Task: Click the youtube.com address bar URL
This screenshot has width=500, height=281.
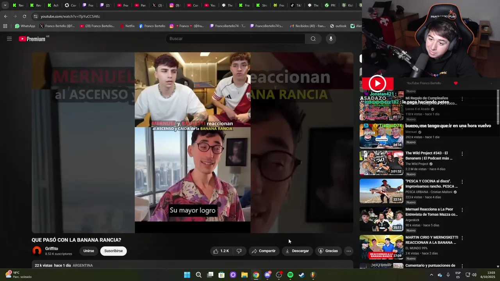Action: pyautogui.click(x=70, y=16)
